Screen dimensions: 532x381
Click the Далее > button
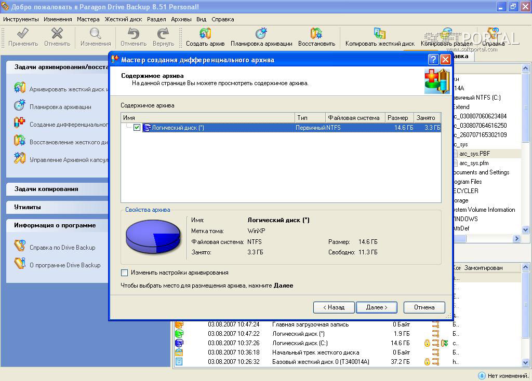(376, 307)
